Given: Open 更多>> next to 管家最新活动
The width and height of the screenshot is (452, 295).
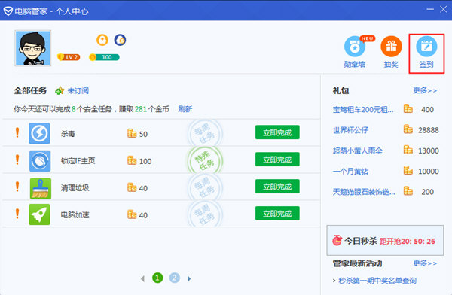Looking at the screenshot, I should point(425,263).
